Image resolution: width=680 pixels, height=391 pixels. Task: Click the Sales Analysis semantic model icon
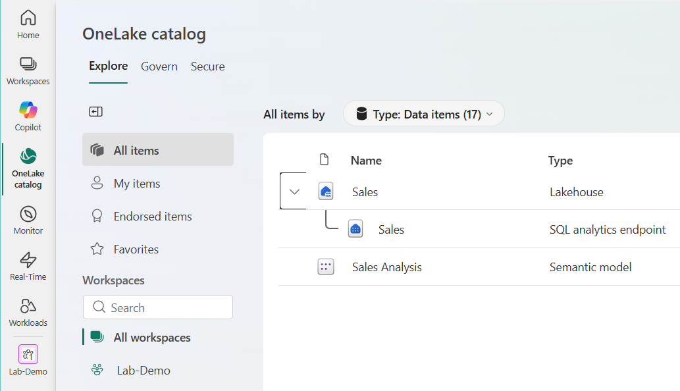(326, 267)
